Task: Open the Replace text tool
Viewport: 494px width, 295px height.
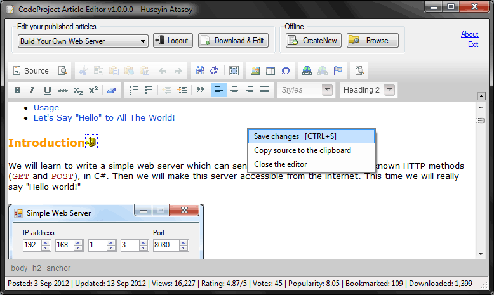Action: [215, 70]
